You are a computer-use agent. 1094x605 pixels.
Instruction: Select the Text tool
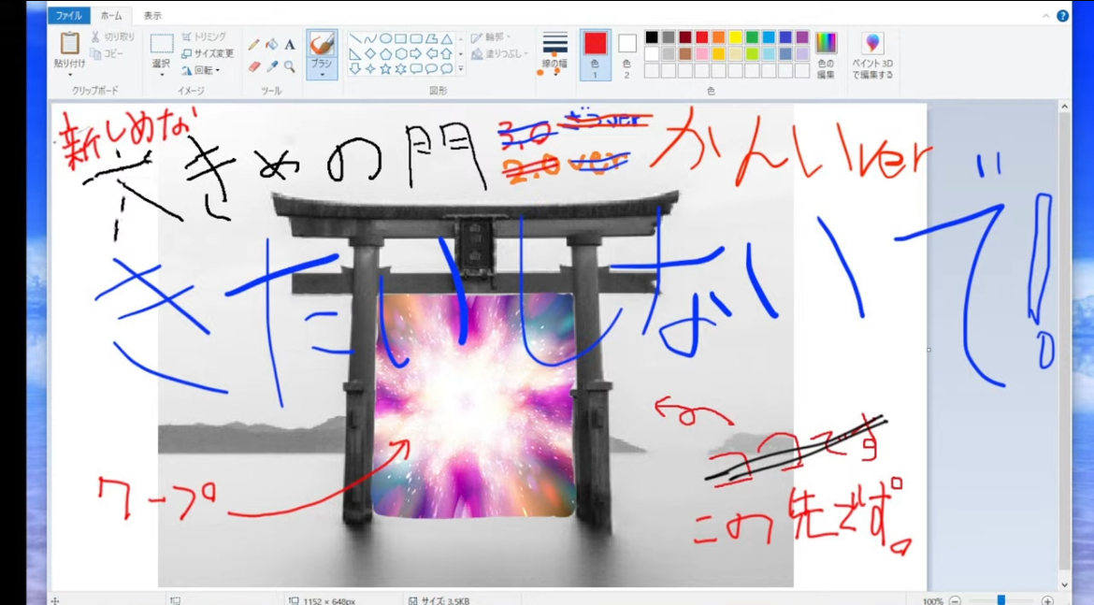290,44
